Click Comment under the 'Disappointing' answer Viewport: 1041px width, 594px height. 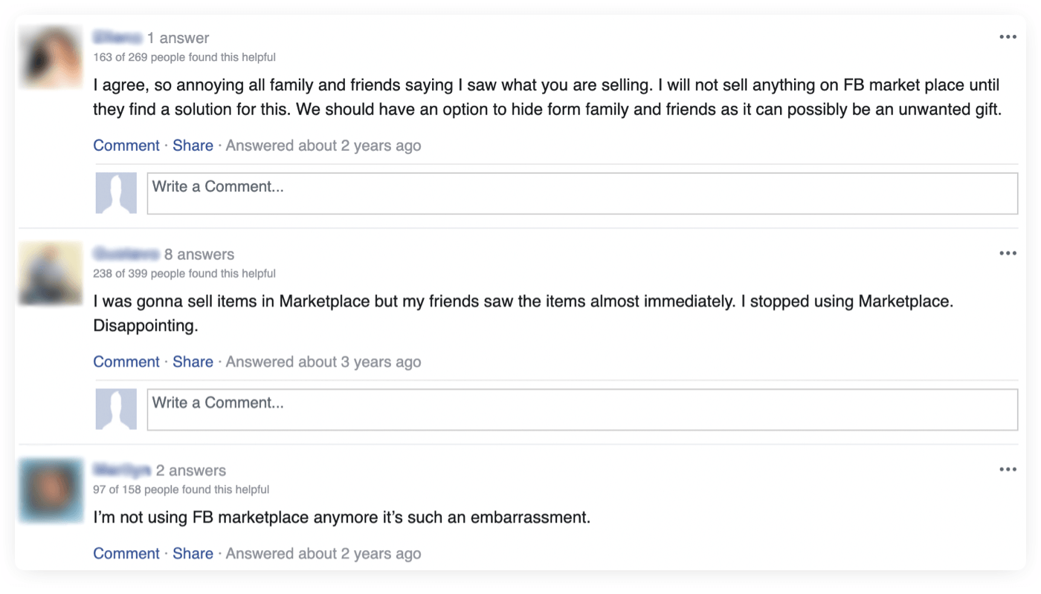click(x=126, y=361)
